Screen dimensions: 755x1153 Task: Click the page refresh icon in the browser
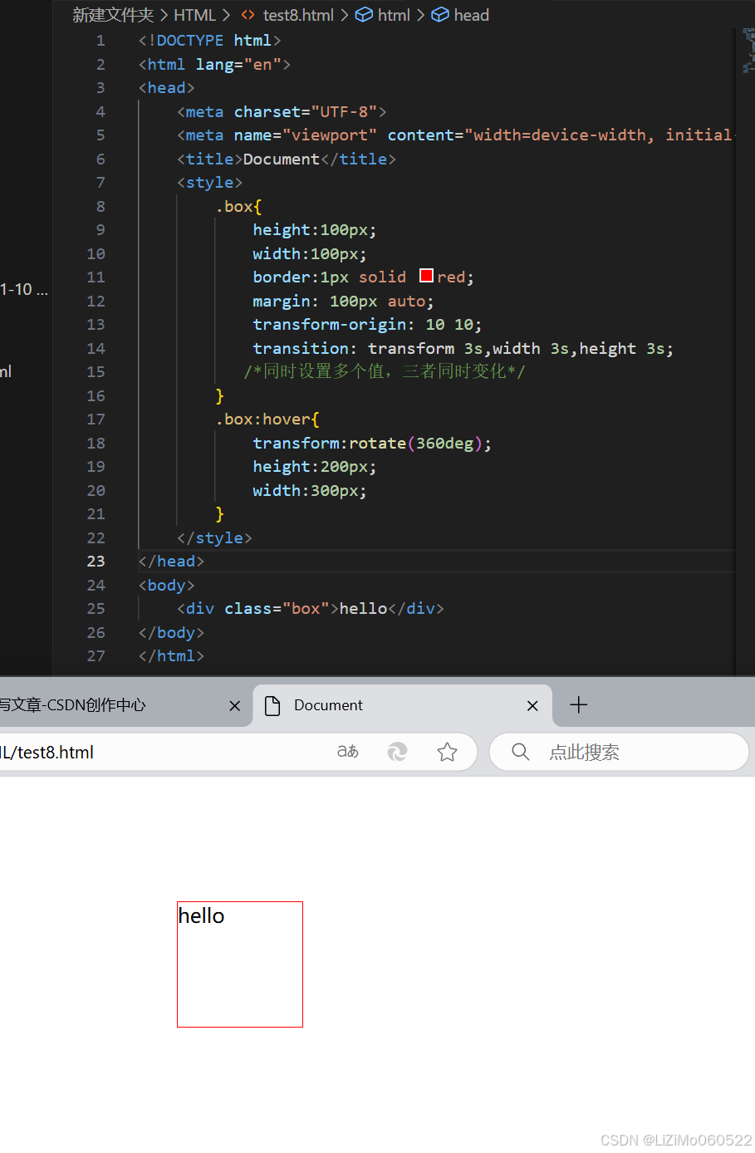pos(397,751)
